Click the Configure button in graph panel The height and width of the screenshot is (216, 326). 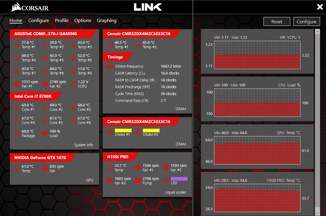pos(306,22)
